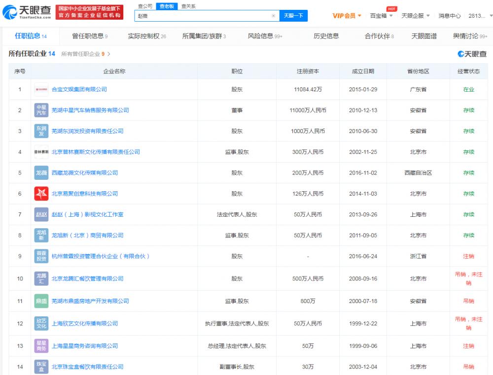Open 北京普林赛斯文化传播有限责任公司 company page
Viewport: 493px width, 375px height.
[97, 152]
